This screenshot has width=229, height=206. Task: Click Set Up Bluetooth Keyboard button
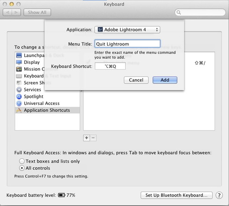177,195
